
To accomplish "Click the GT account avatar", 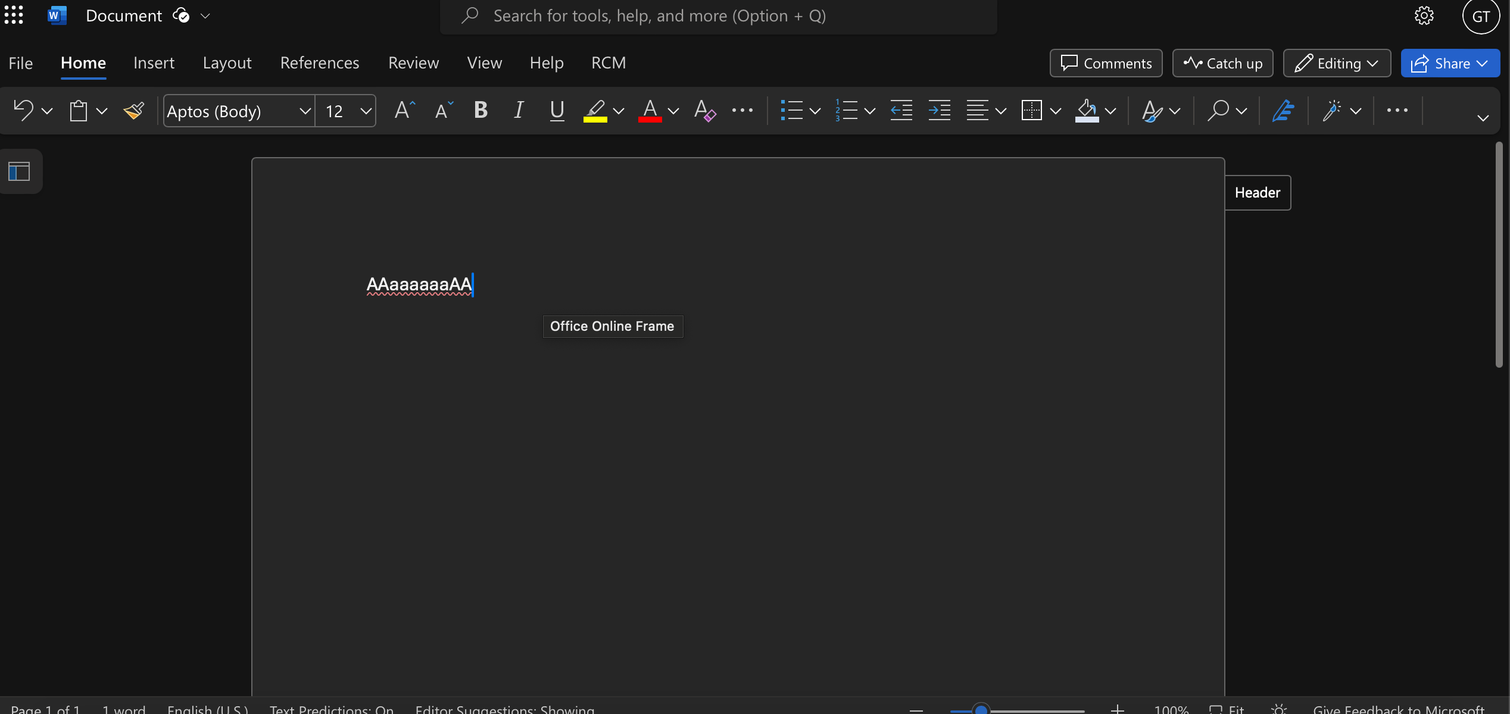I will [x=1481, y=17].
